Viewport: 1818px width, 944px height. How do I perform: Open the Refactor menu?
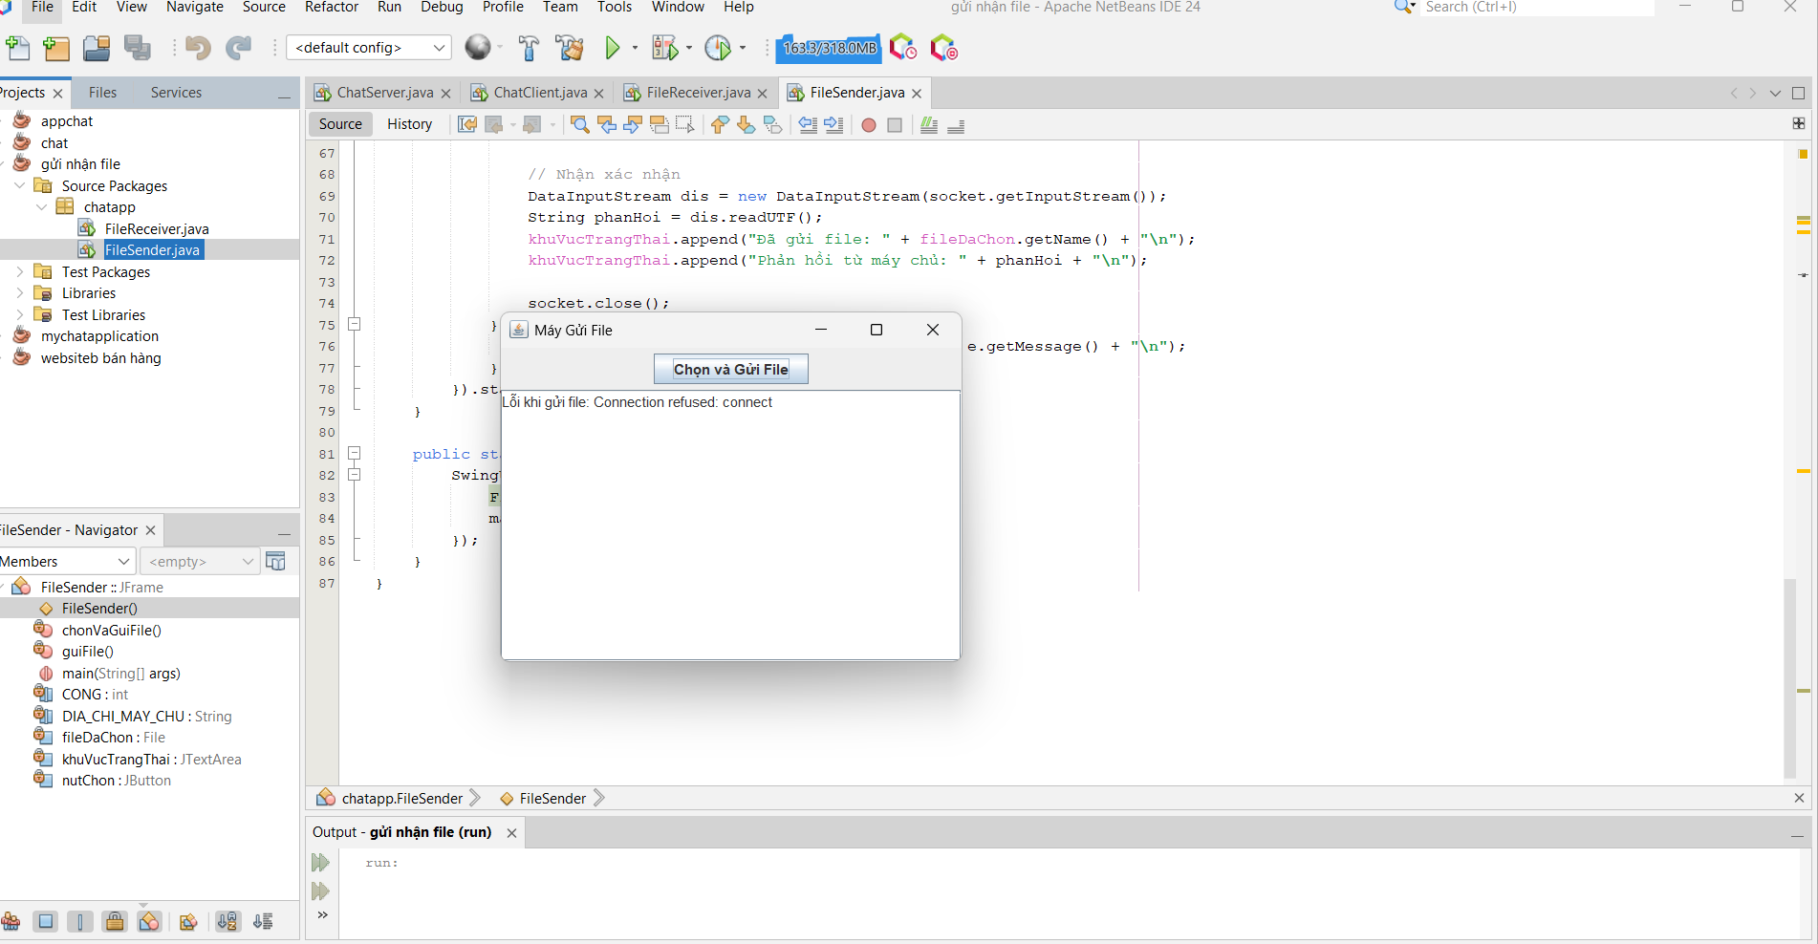click(x=331, y=8)
